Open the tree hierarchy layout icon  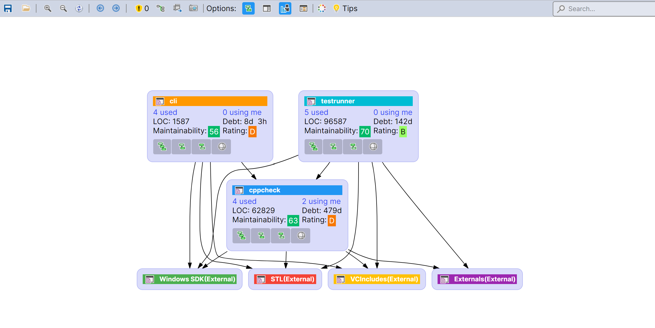(x=161, y=8)
